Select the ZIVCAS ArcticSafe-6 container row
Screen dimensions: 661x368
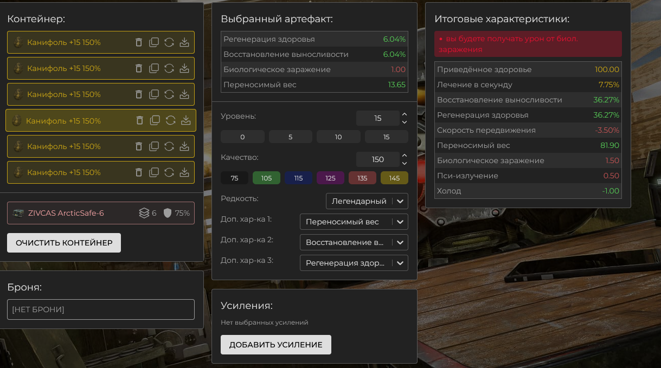click(101, 213)
